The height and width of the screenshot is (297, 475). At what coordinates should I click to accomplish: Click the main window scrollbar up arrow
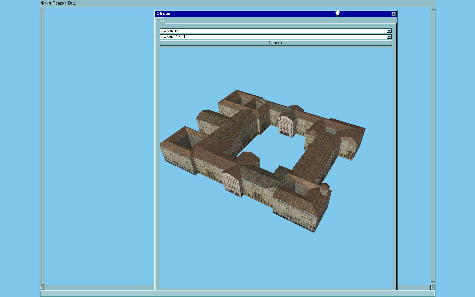click(433, 9)
